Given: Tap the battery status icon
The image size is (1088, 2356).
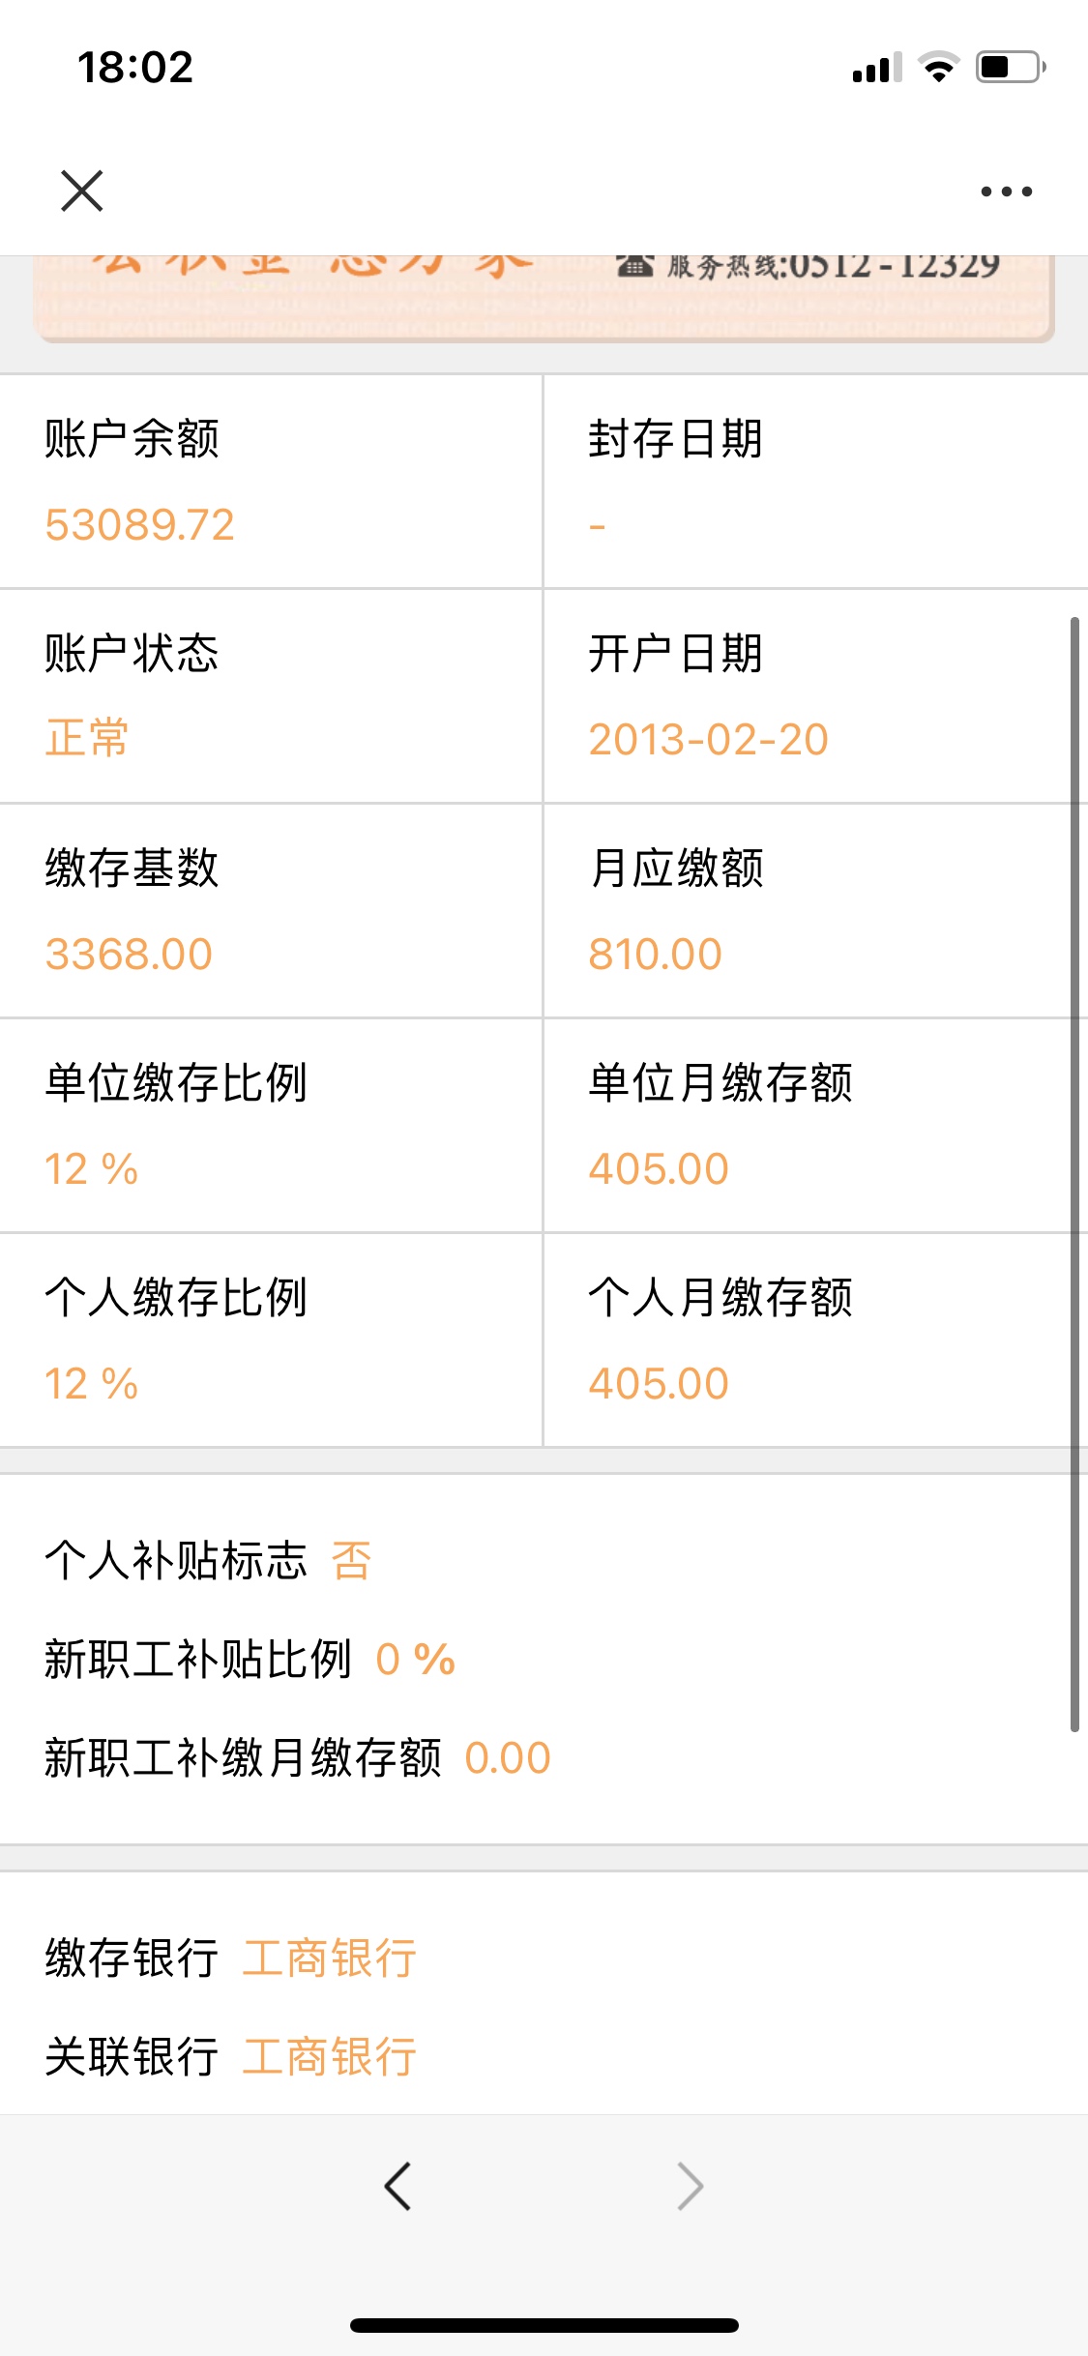Looking at the screenshot, I should click(1011, 67).
